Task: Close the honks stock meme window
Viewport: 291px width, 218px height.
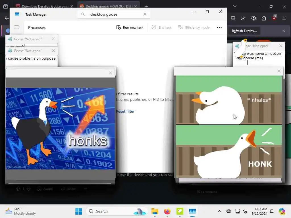Action: coord(111,73)
